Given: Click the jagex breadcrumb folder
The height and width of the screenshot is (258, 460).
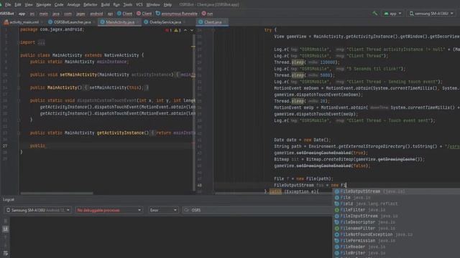Looking at the screenshot, I should pyautogui.click(x=80, y=14).
